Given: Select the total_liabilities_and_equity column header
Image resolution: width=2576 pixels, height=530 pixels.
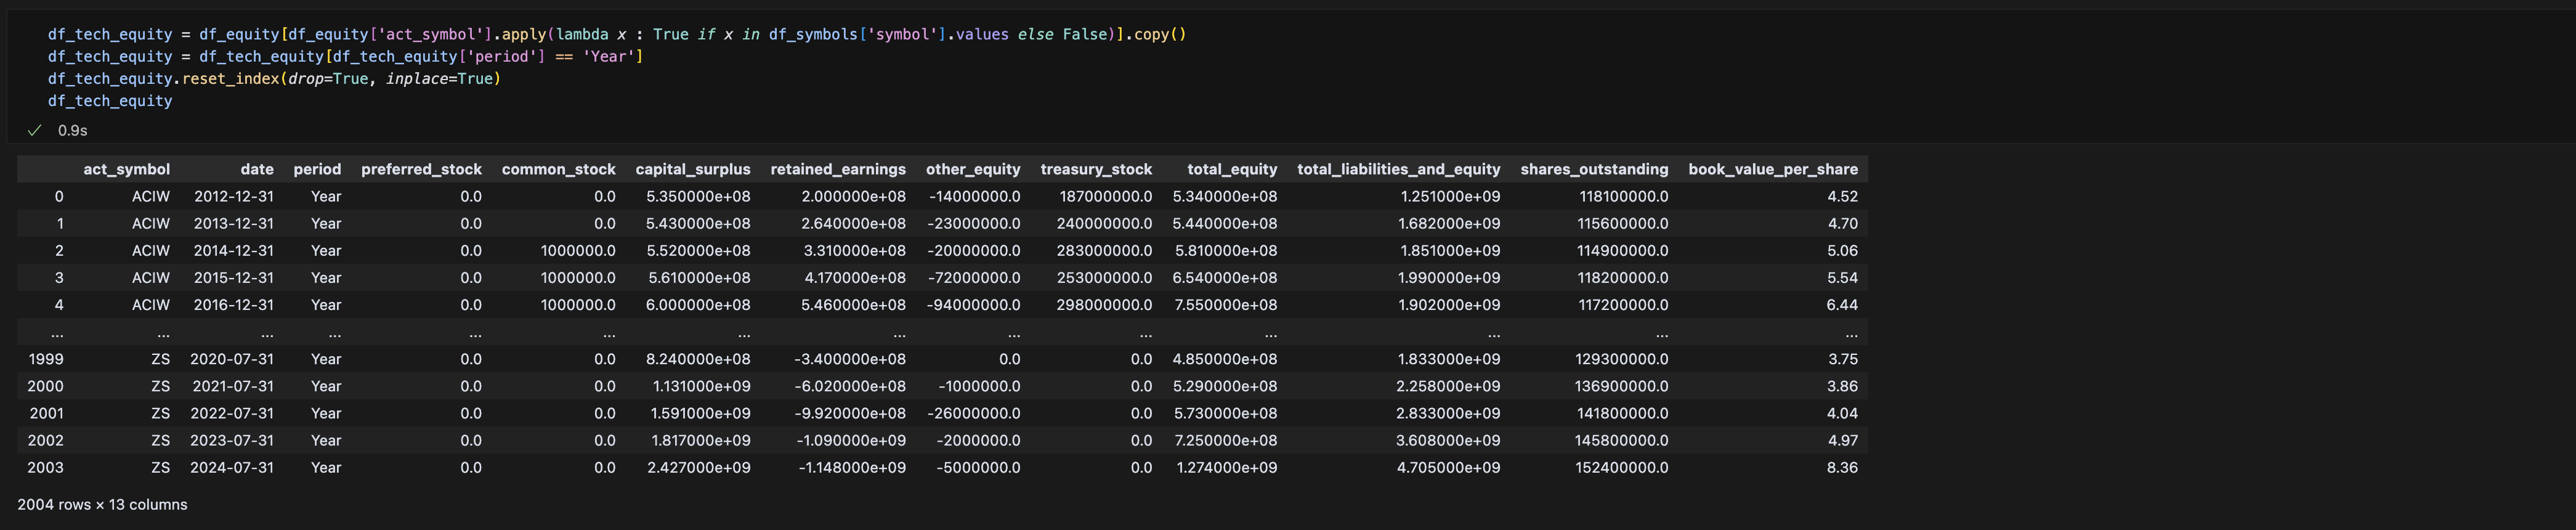Looking at the screenshot, I should [1399, 169].
